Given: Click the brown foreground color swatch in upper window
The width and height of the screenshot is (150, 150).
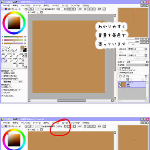Looking at the screenshot, I should pyautogui.click(x=22, y=47).
